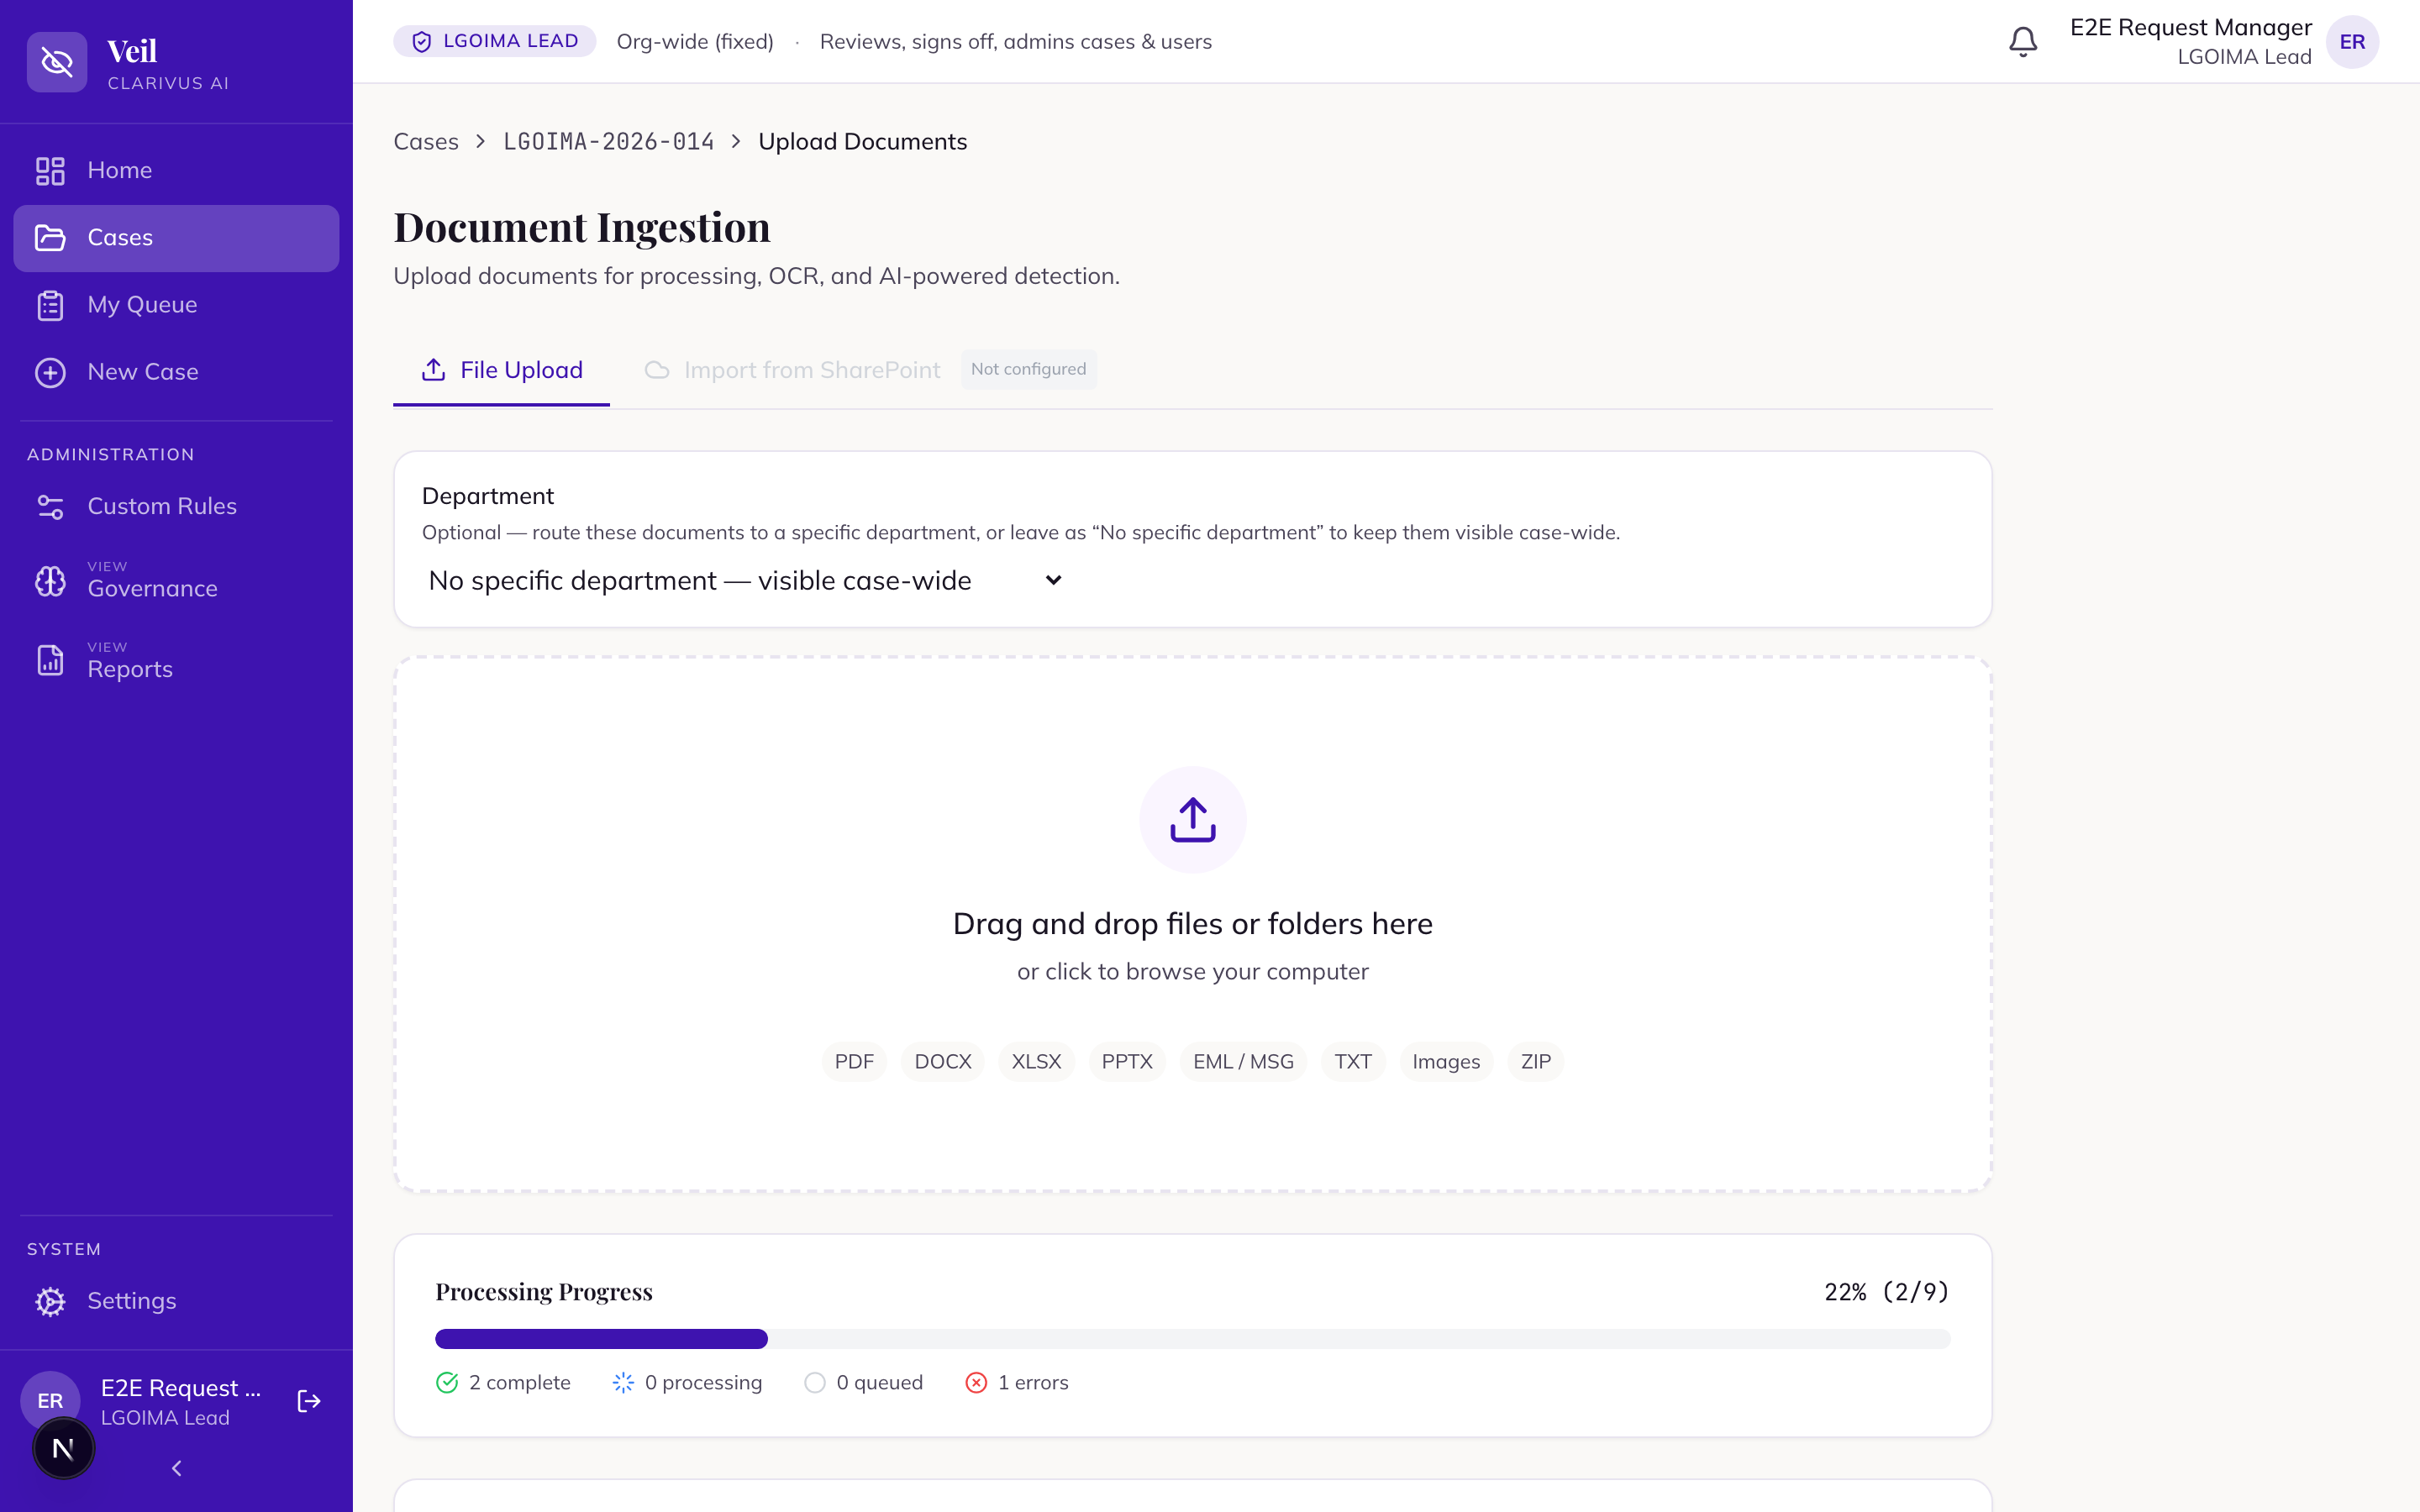2420x1512 pixels.
Task: Click 'or click to browse your computer'
Action: 1192,972
